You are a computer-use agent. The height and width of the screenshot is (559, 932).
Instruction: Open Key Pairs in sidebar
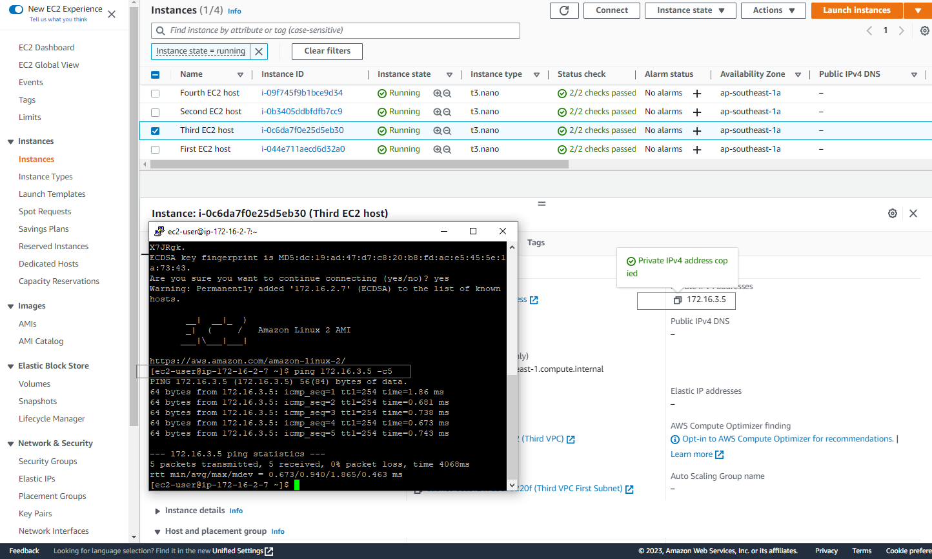tap(35, 514)
